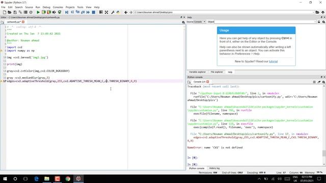Viewport: 326px width, 183px height.
Task: Step into function debug icon
Action: tap(77, 12)
